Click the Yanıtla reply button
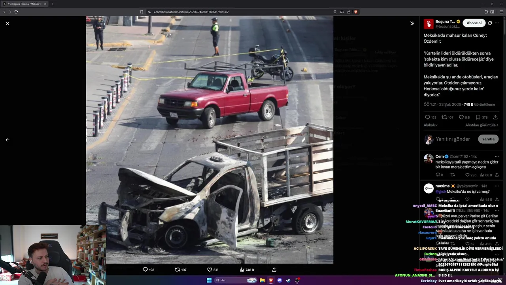Image resolution: width=506 pixels, height=285 pixels. point(488,139)
